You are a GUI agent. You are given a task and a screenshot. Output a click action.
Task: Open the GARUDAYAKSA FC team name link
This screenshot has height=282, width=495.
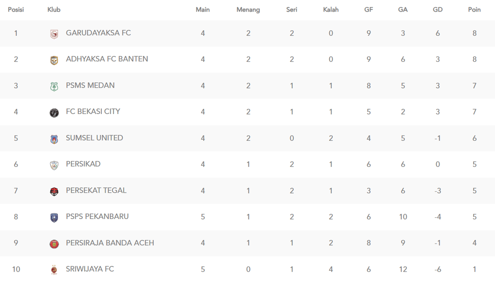click(98, 33)
